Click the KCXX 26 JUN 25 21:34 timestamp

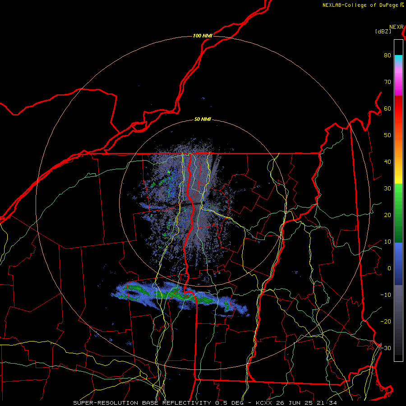(x=296, y=403)
